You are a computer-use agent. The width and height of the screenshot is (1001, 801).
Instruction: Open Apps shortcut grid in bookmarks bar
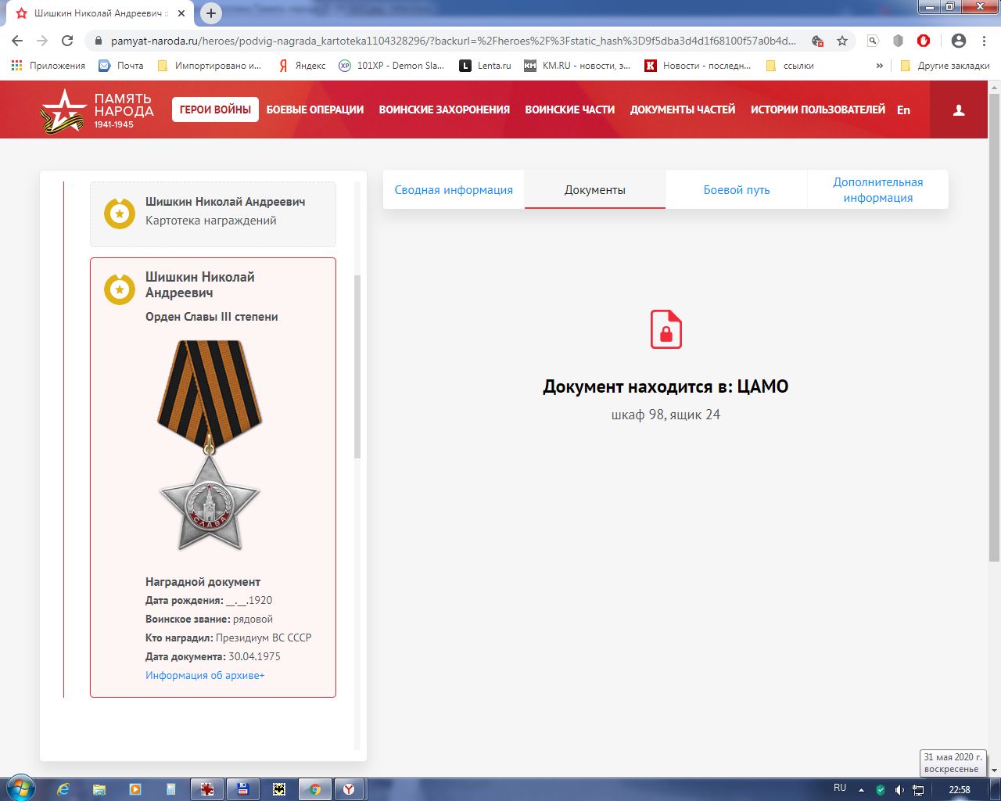17,66
